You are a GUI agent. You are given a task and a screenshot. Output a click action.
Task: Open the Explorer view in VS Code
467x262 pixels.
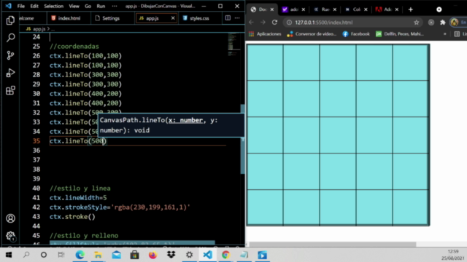(10, 20)
